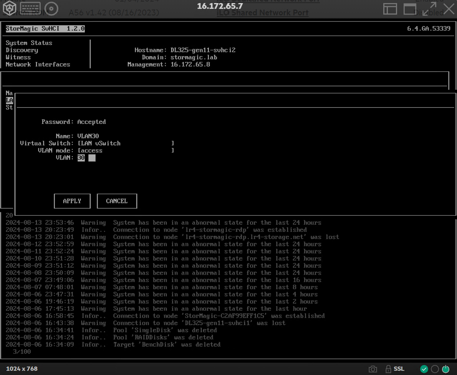Click the Name field VLAN30
The height and width of the screenshot is (375, 457).
[x=88, y=136]
